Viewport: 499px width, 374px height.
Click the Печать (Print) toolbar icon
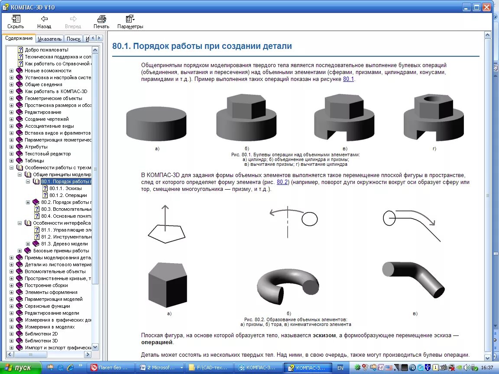coord(101,19)
